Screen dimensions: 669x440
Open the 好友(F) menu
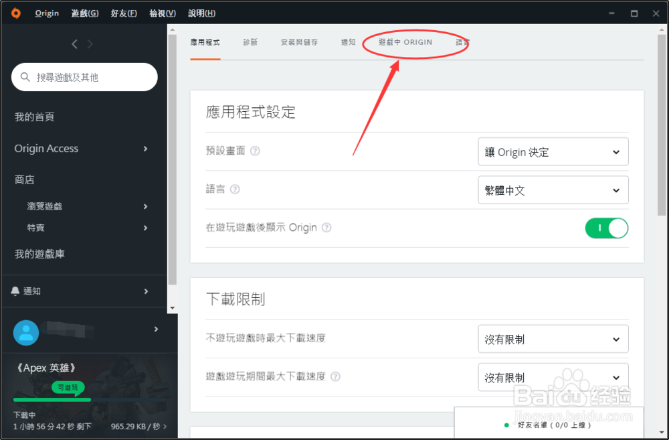click(x=124, y=13)
